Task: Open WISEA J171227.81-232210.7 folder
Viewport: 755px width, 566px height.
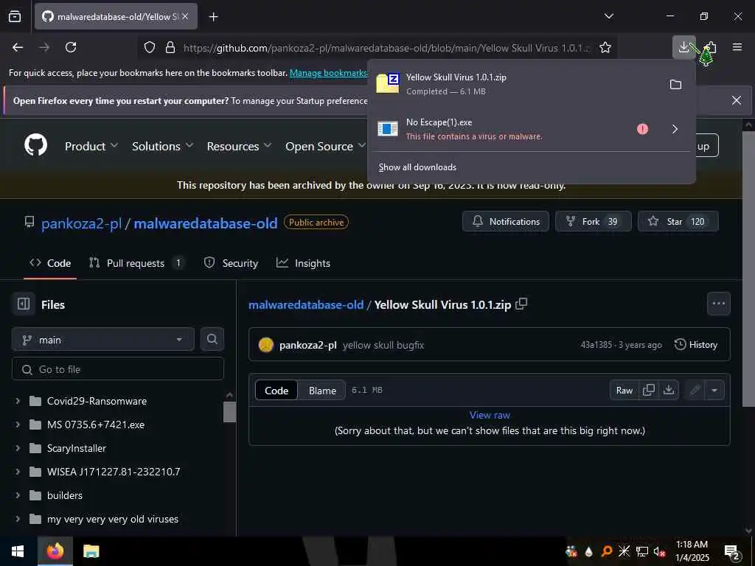Action: 114,472
